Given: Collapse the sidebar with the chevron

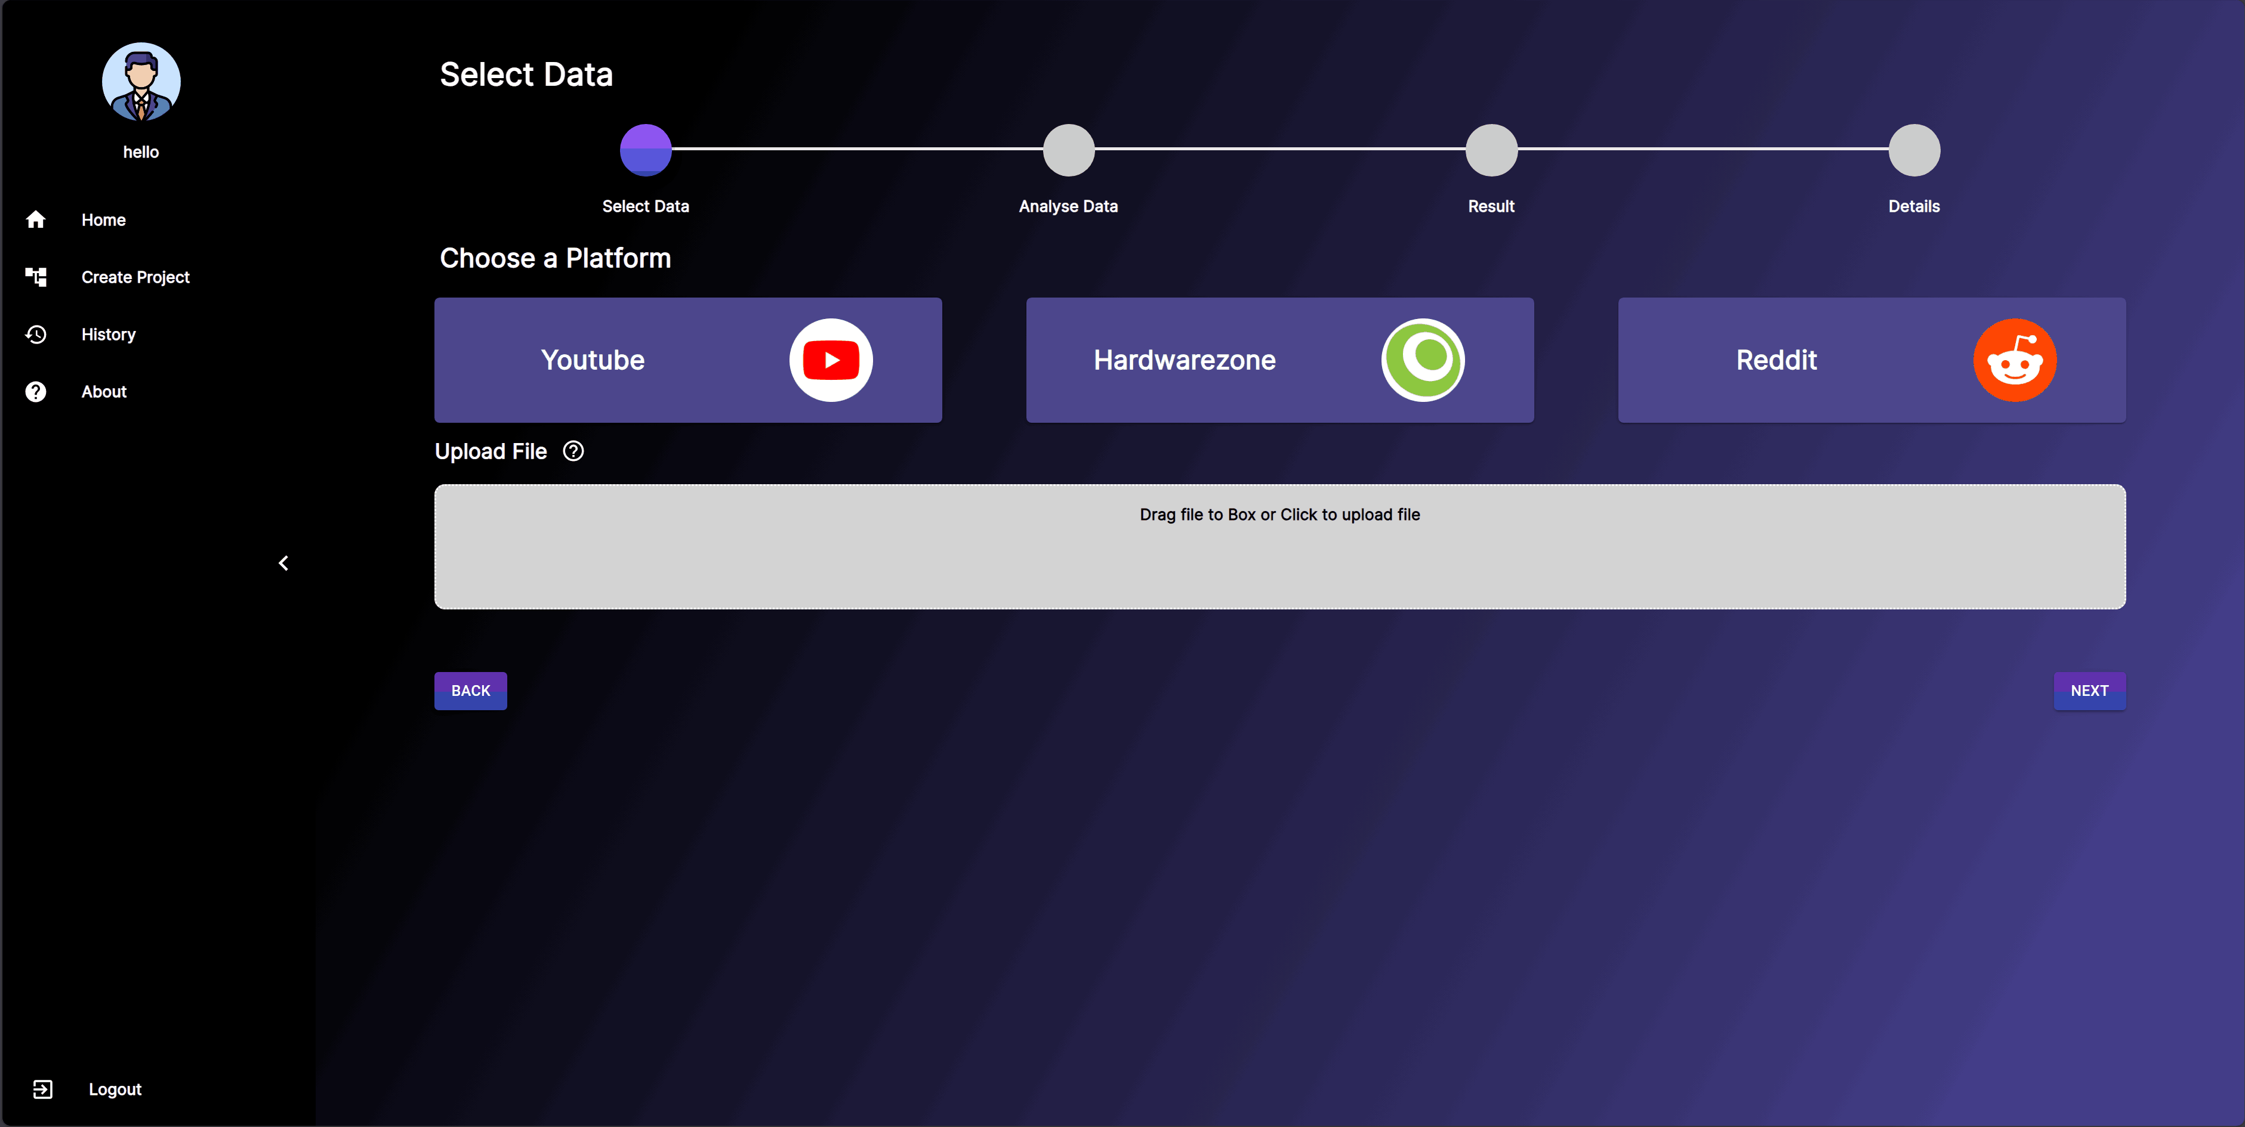Looking at the screenshot, I should [283, 563].
